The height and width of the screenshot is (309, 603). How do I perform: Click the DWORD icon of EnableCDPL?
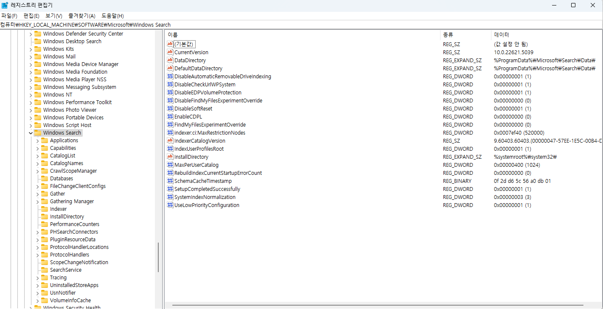(x=170, y=116)
